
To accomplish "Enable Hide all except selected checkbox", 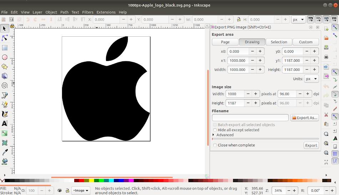I will (x=215, y=130).
